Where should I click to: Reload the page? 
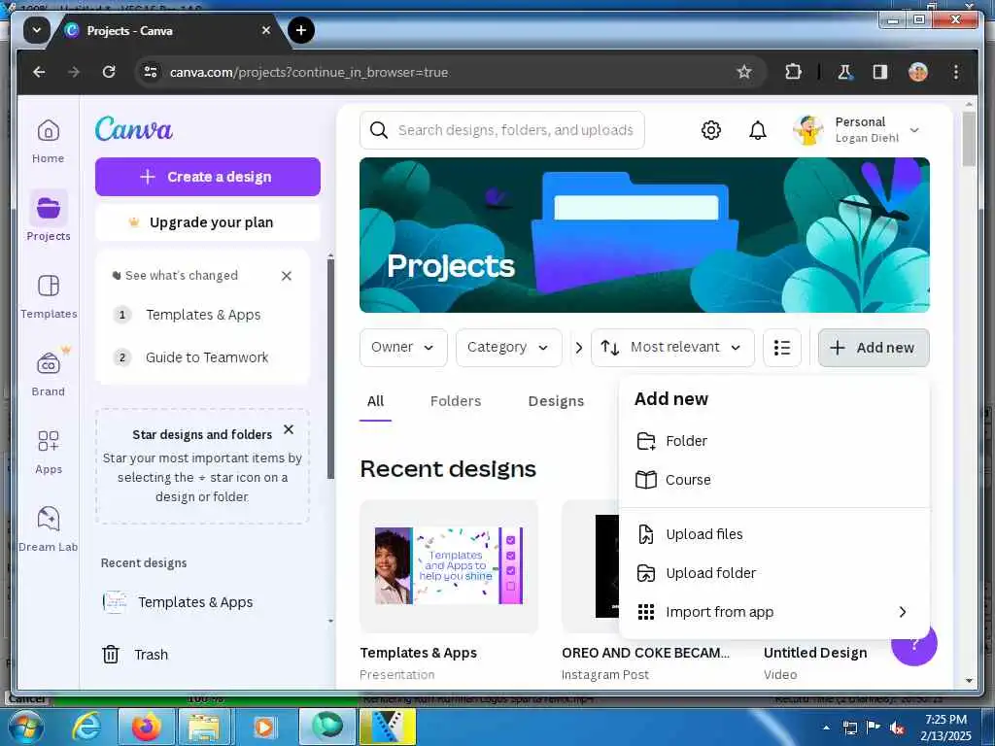pyautogui.click(x=109, y=72)
